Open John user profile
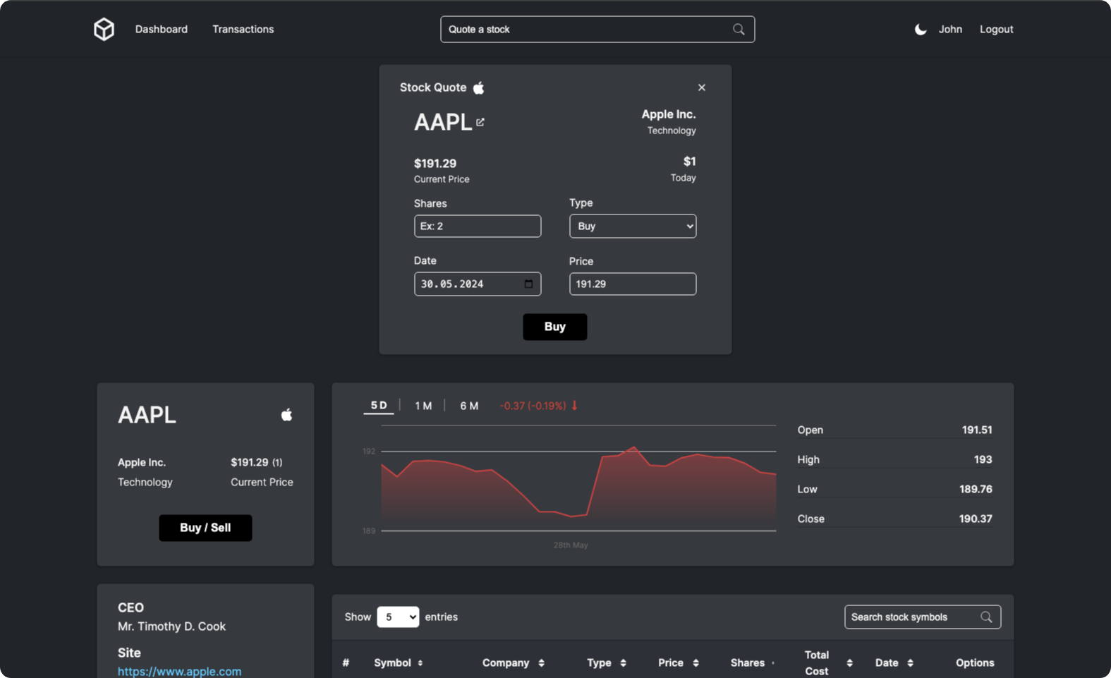This screenshot has height=678, width=1111. [x=950, y=29]
